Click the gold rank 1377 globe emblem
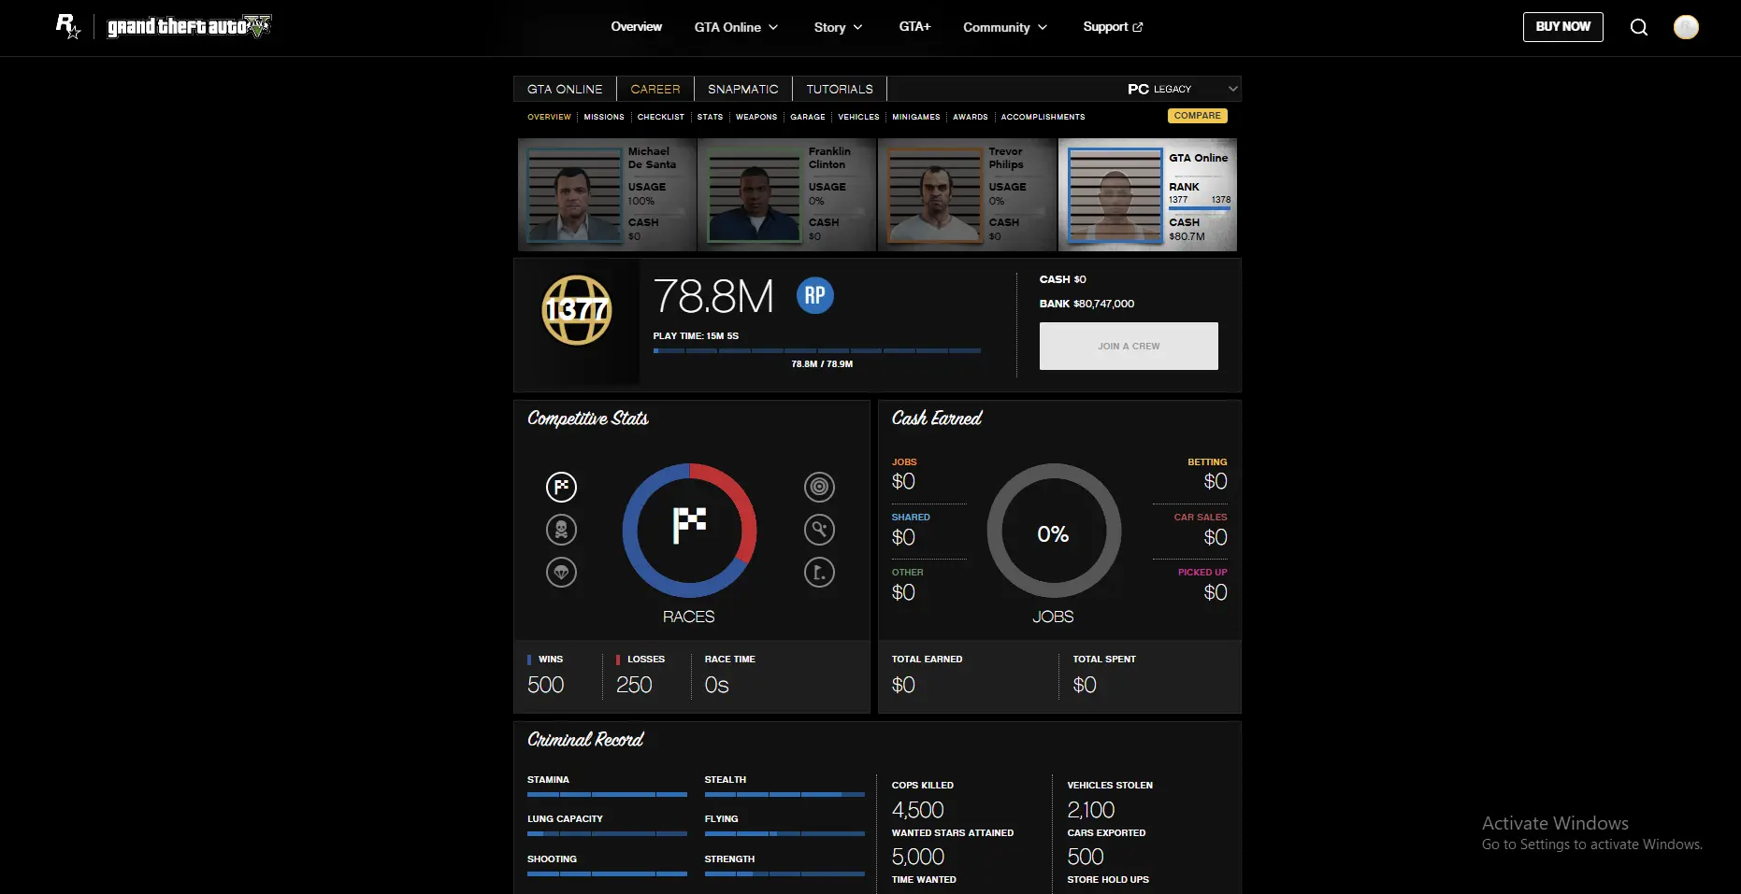The width and height of the screenshot is (1741, 894). pos(577,310)
